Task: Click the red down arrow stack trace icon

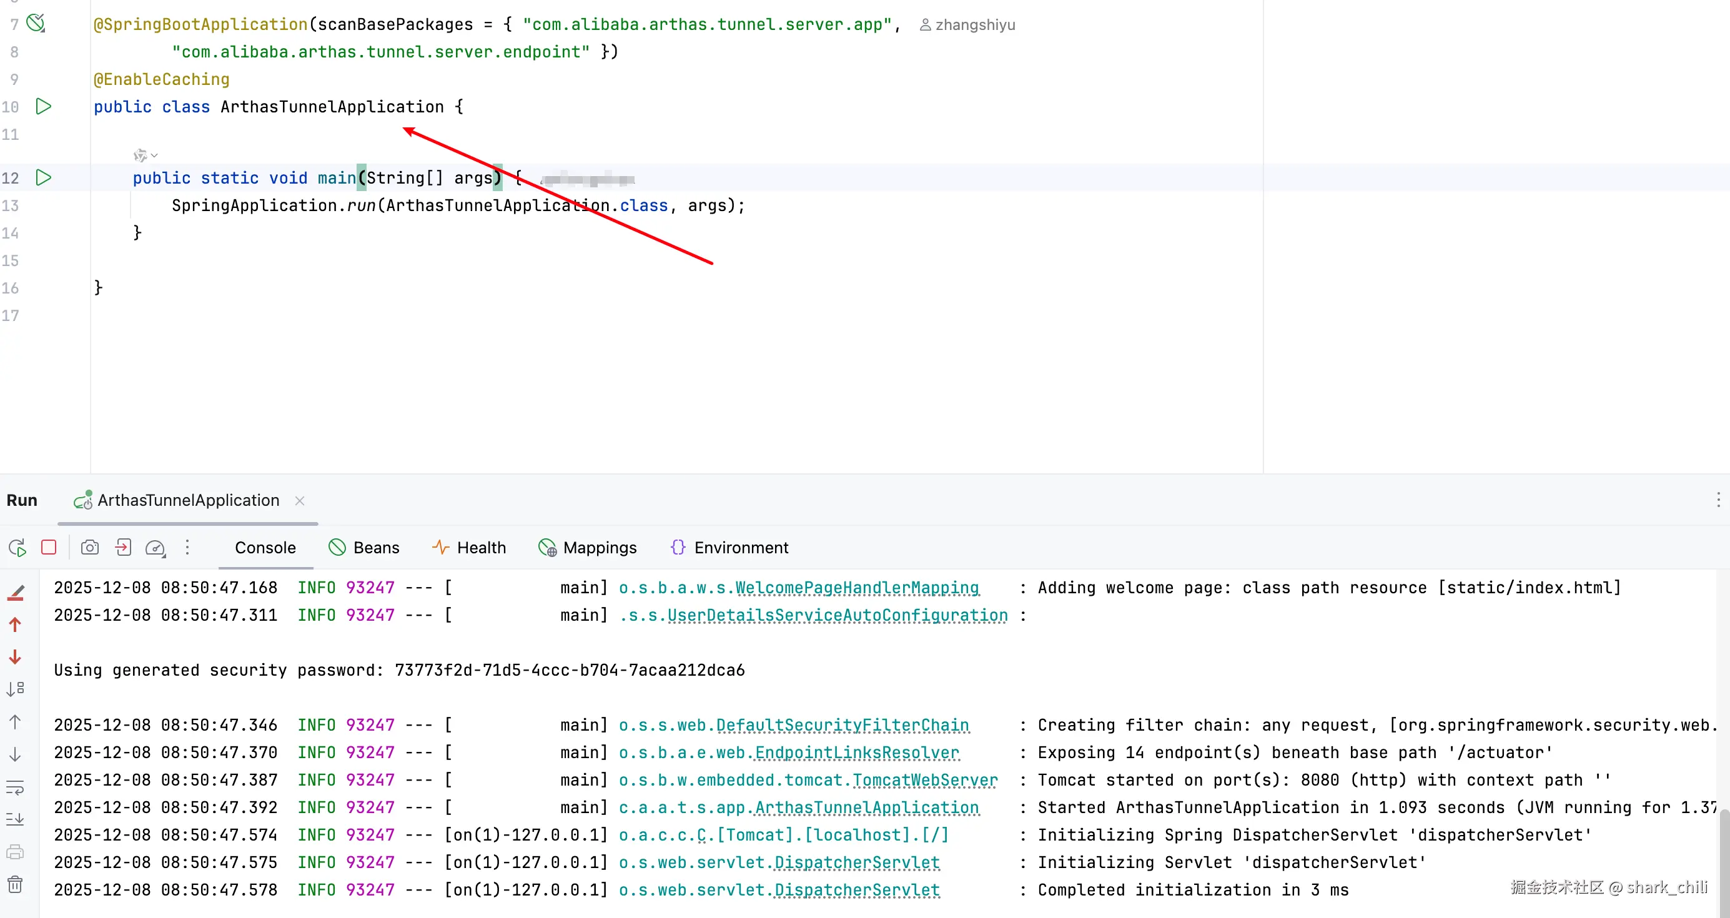Action: coord(15,657)
